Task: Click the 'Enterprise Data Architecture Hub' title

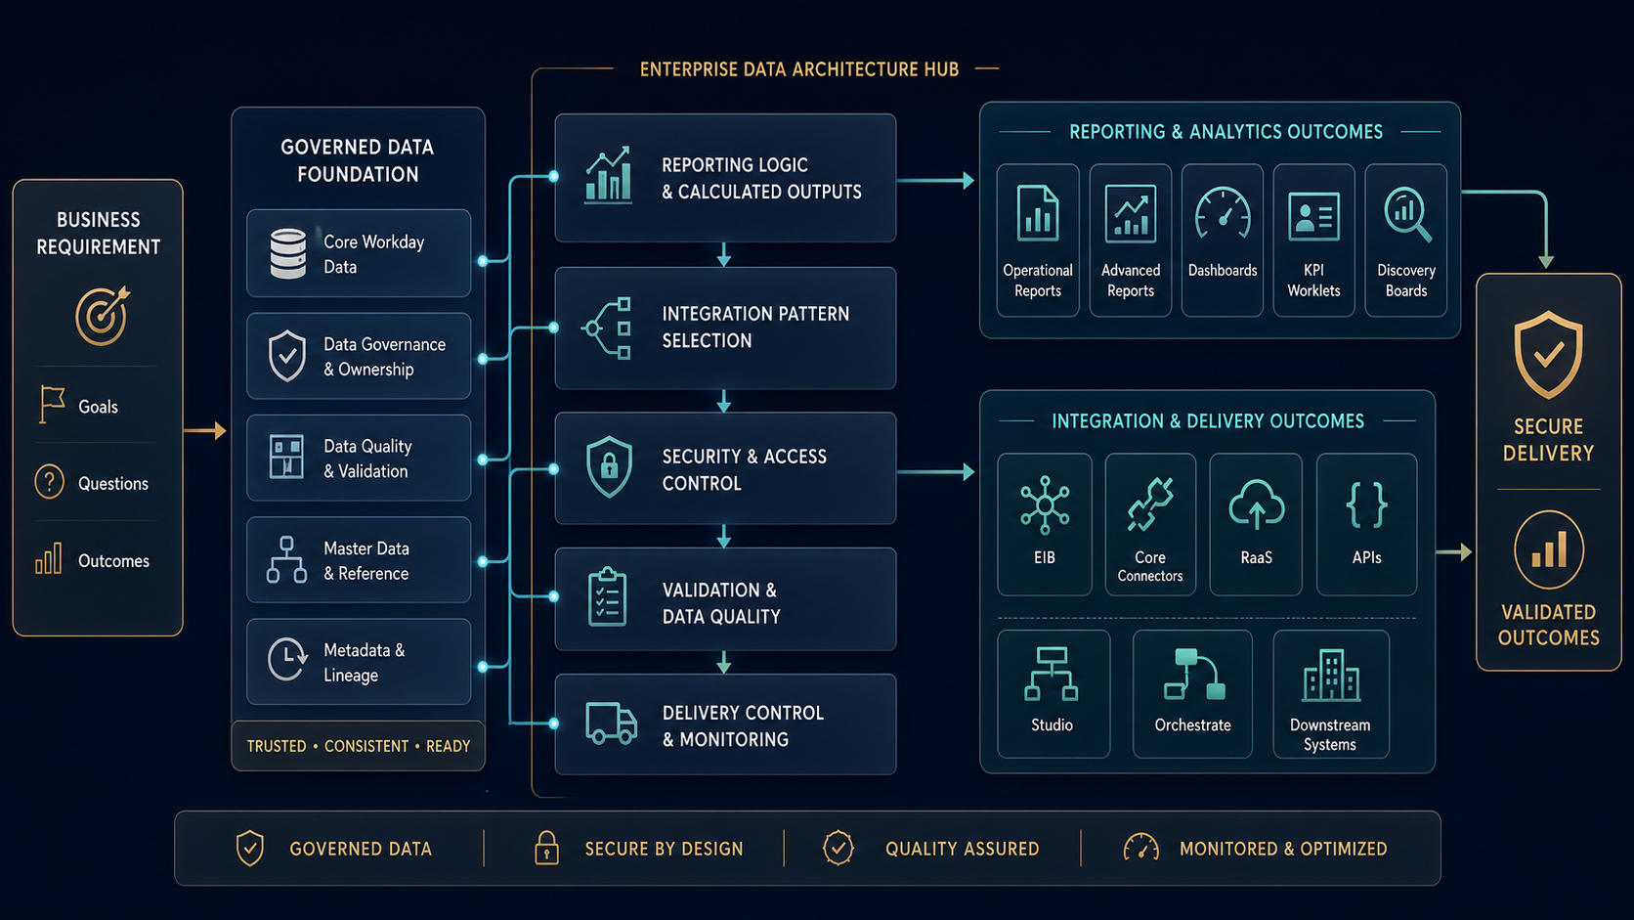Action: (799, 69)
